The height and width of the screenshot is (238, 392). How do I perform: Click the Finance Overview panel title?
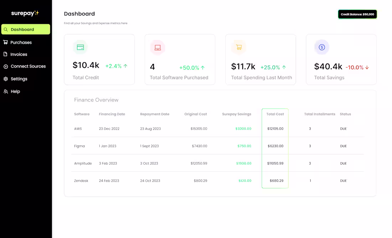tap(96, 100)
